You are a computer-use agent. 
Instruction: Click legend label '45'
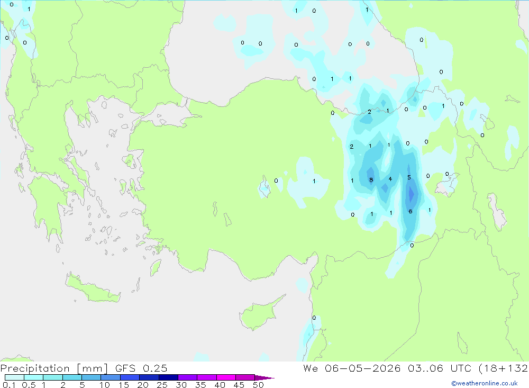click(239, 385)
